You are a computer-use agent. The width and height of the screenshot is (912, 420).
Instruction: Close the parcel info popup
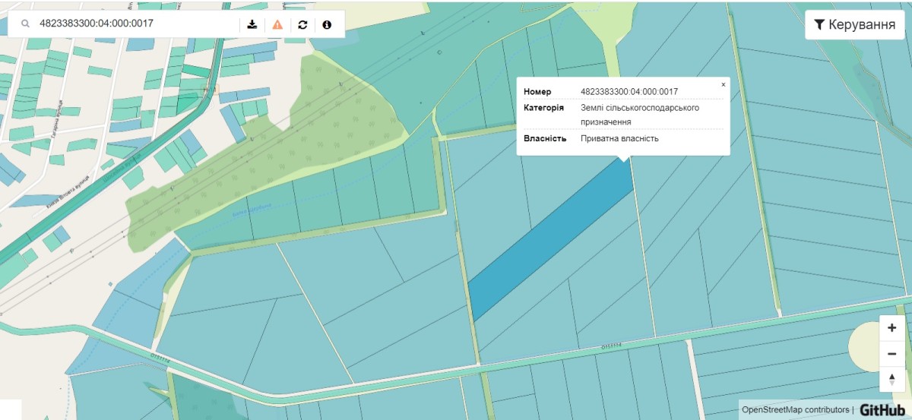(723, 85)
